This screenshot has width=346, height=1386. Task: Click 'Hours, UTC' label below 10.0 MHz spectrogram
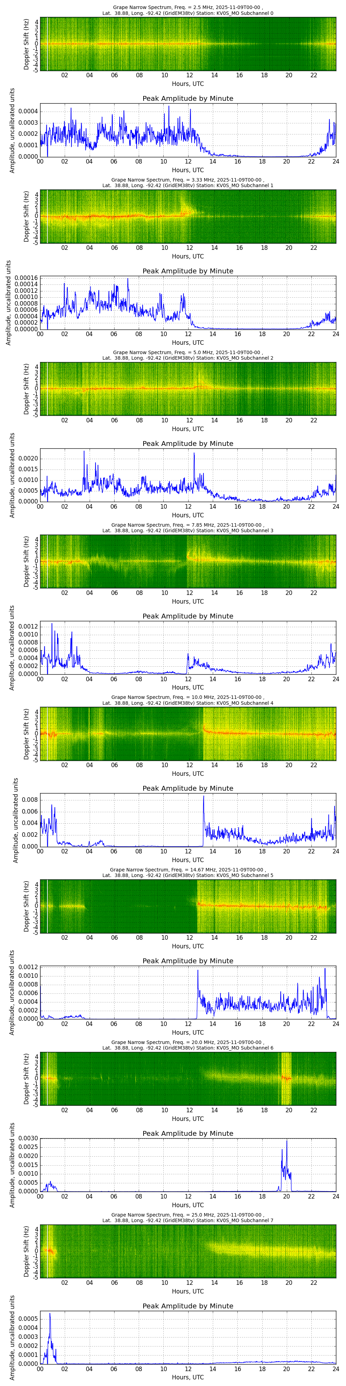[188, 775]
